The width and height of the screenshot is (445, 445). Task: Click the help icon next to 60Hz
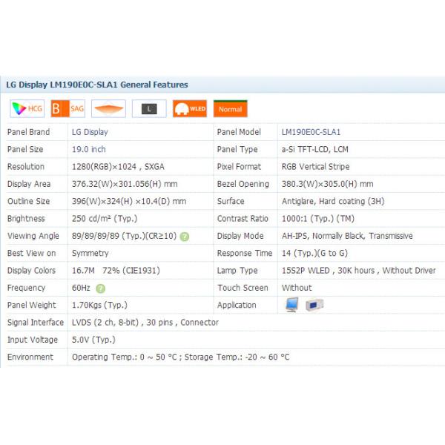(x=100, y=289)
